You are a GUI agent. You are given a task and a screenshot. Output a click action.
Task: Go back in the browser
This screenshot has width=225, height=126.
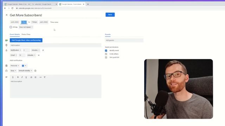click(x=5, y=8)
